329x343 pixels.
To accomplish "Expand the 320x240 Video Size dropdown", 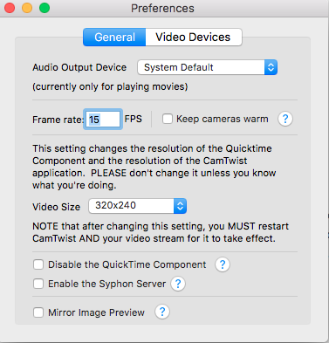I will [x=137, y=206].
